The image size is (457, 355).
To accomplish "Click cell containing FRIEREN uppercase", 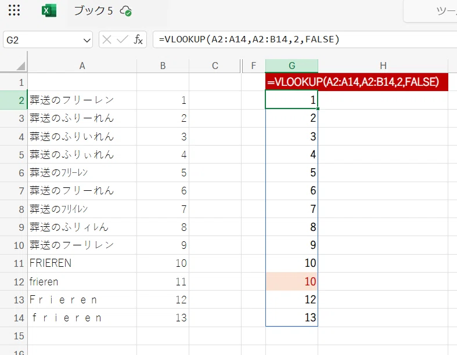I will tap(82, 263).
